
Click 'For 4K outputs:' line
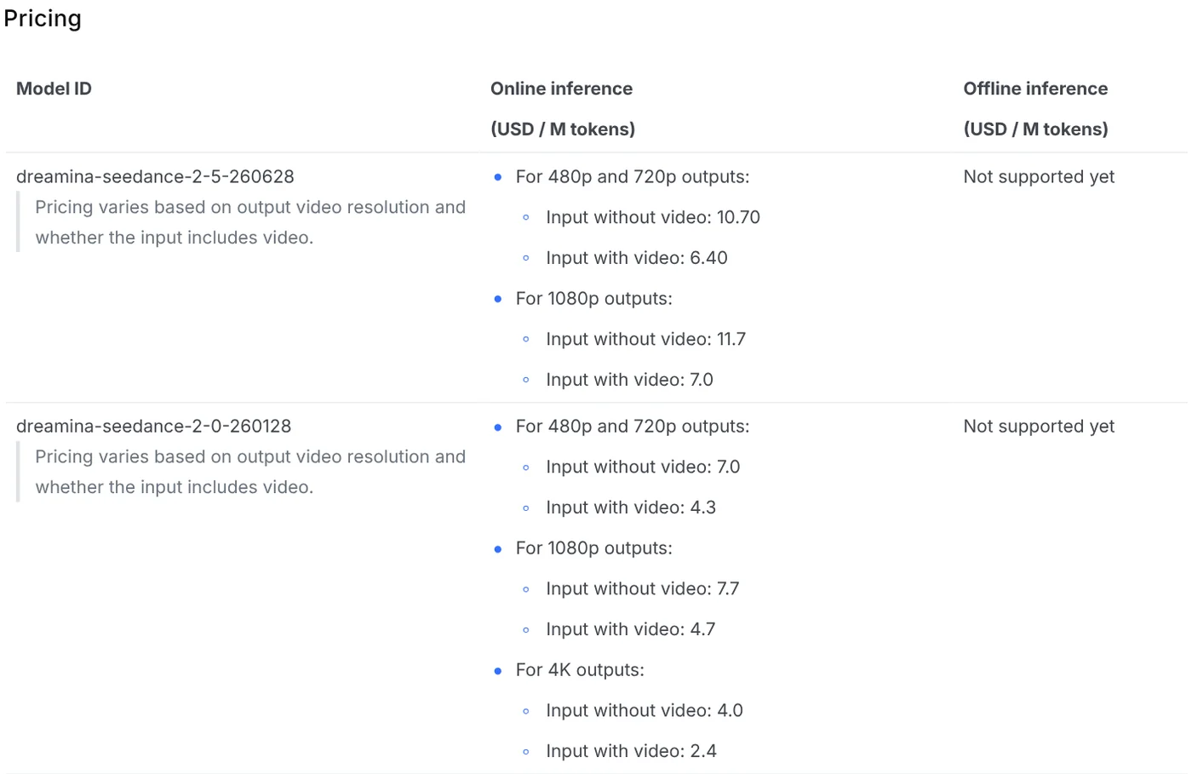pyautogui.click(x=580, y=670)
